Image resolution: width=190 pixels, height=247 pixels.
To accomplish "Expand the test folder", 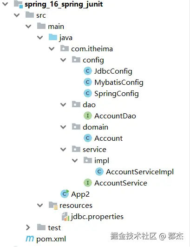I will click(x=28, y=227).
